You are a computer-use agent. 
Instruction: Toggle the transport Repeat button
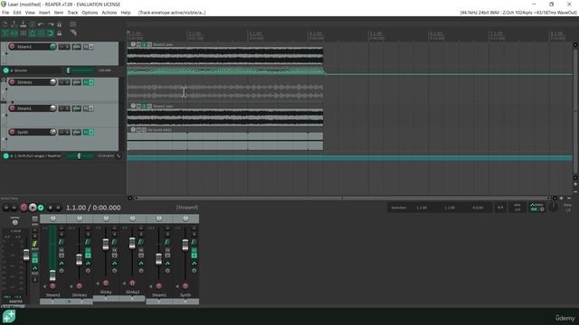41,208
